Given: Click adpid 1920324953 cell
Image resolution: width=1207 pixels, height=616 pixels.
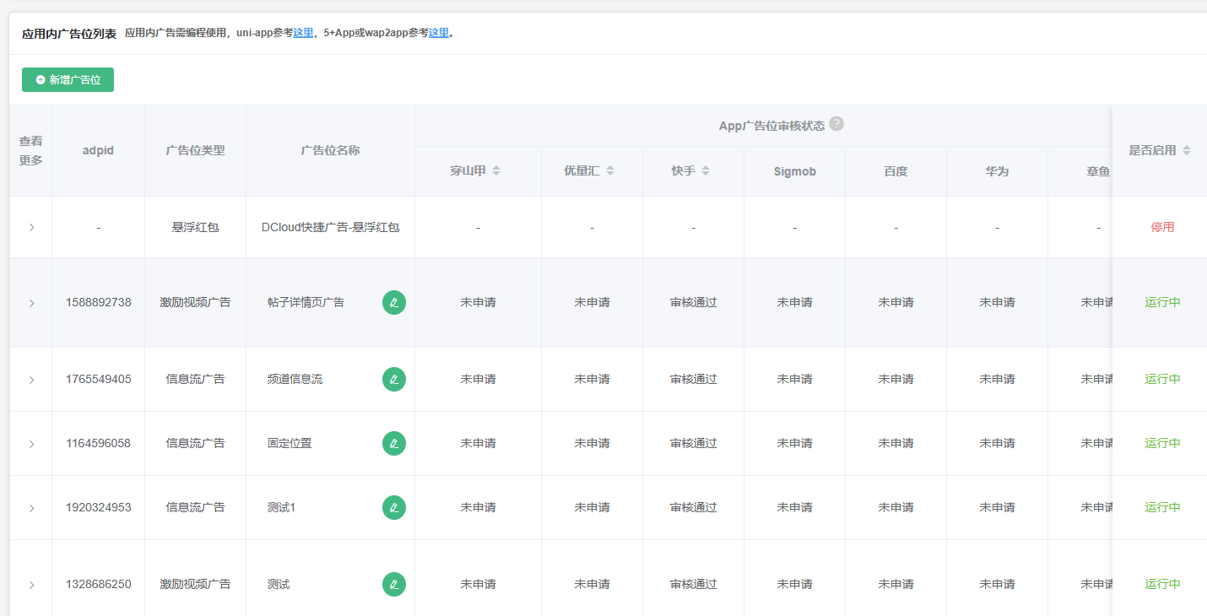Looking at the screenshot, I should pos(99,507).
